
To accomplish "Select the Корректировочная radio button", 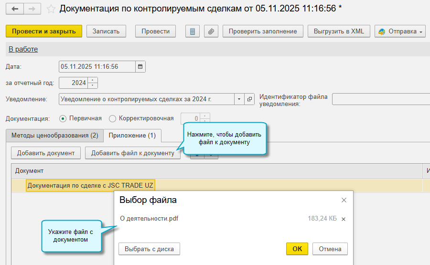I will (113, 118).
